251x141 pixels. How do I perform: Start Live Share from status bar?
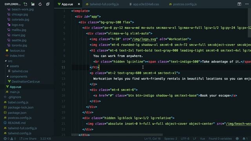pos(28,139)
